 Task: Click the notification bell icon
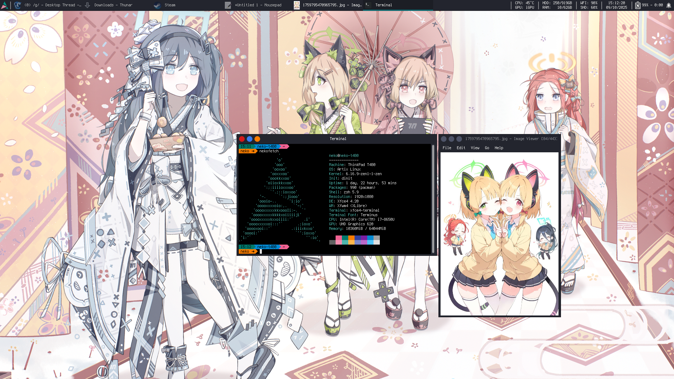coord(669,5)
